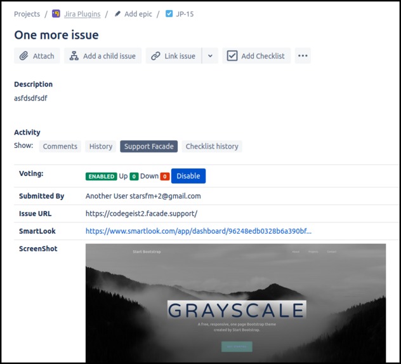The width and height of the screenshot is (401, 364).
Task: Click the checkbox icon in Add Checklist
Action: [x=232, y=56]
